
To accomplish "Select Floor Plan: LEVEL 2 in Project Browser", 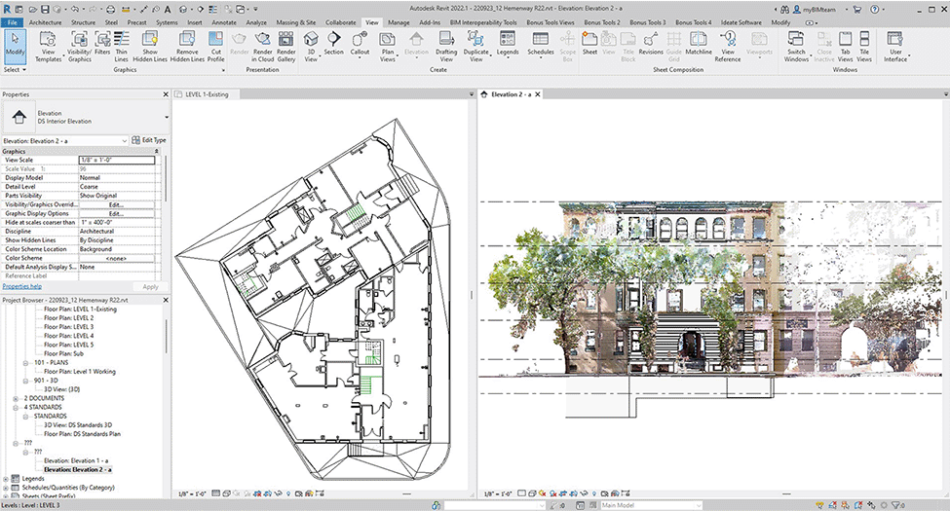I will click(x=69, y=318).
